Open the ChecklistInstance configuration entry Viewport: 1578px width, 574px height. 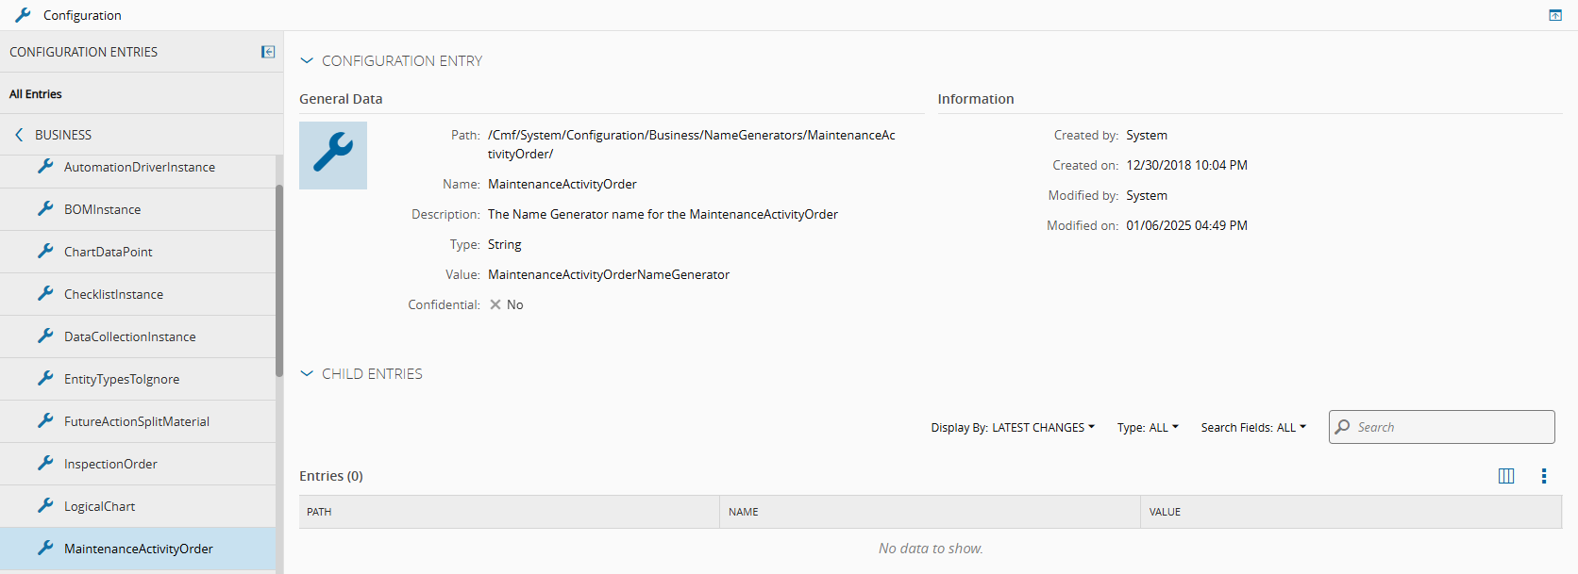113,294
